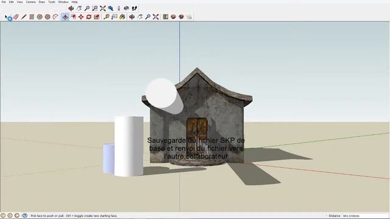The image size is (390, 219).
Task: Select the Zoom magnifier in the upper camera toolbar
Action: pos(87,9)
